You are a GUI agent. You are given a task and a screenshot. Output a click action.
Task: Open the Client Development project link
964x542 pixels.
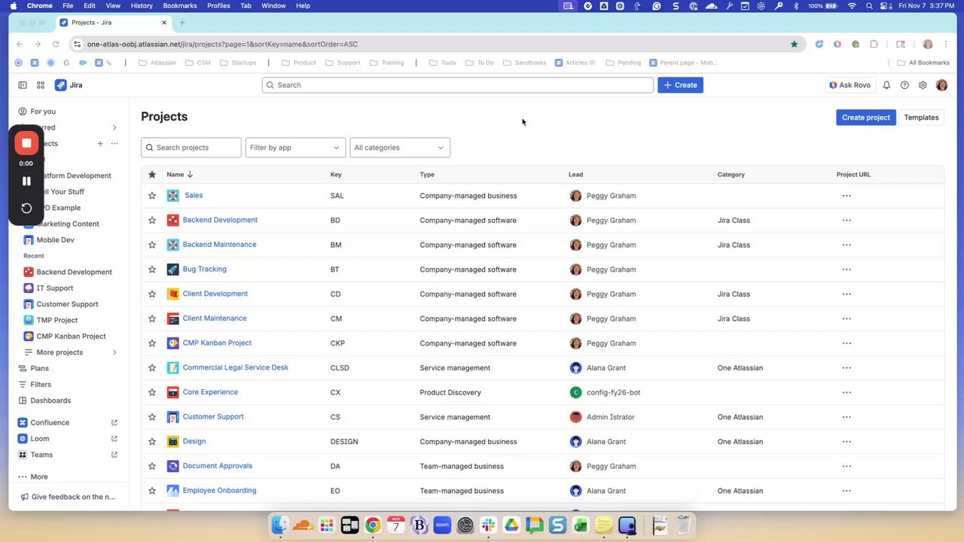[215, 294]
